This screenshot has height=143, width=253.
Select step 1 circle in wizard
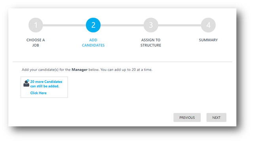36,25
